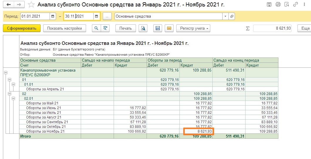Open calendar for start date 01.01.2021
The height and width of the screenshot is (159, 311).
53,16
